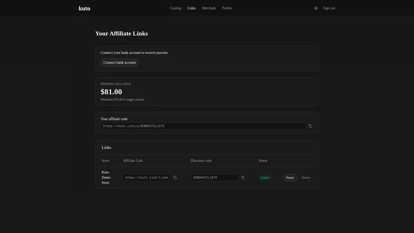Image resolution: width=414 pixels, height=233 pixels.
Task: Copy the affiliate code URL
Action: pos(310,126)
